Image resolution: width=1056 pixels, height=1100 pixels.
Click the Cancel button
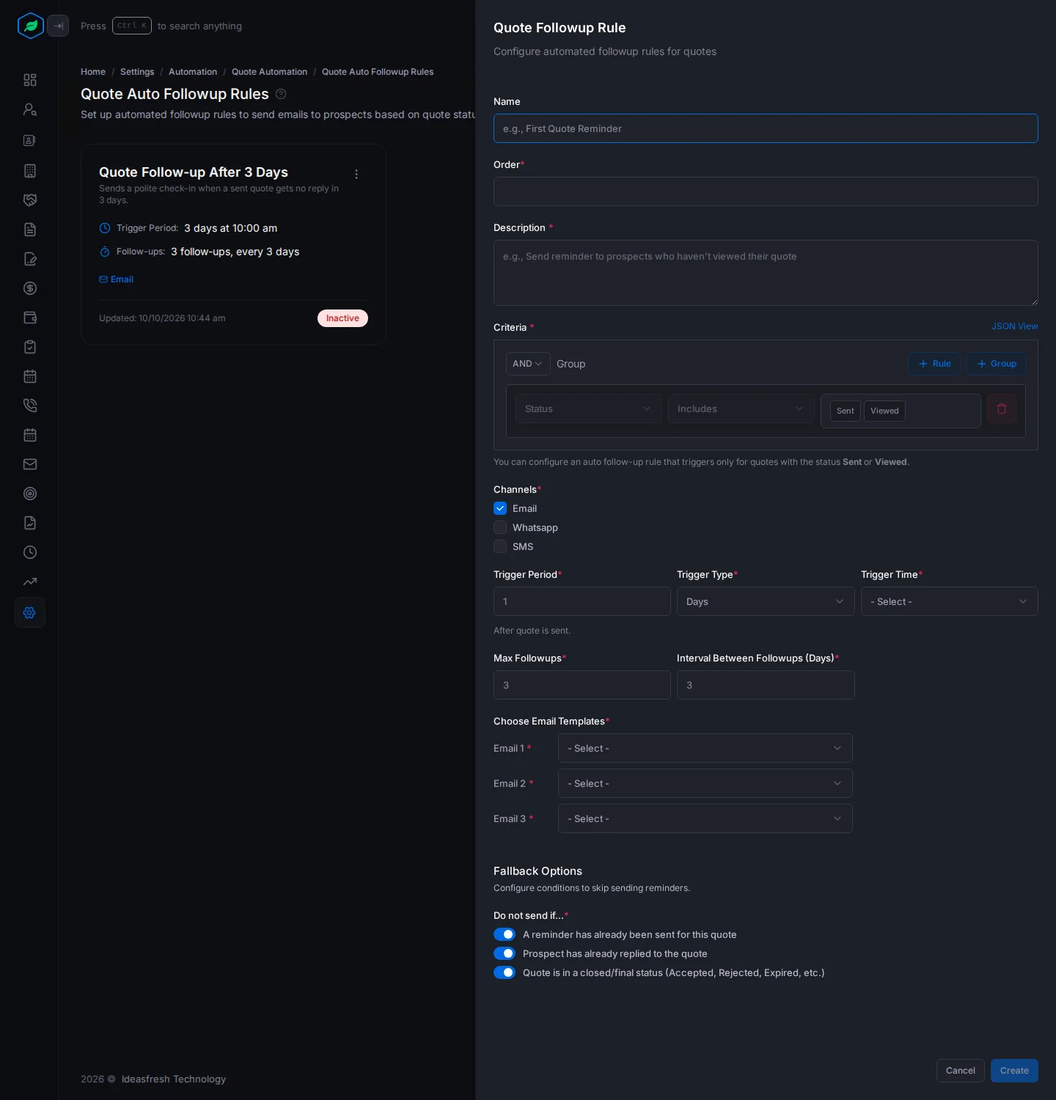[x=961, y=1071]
